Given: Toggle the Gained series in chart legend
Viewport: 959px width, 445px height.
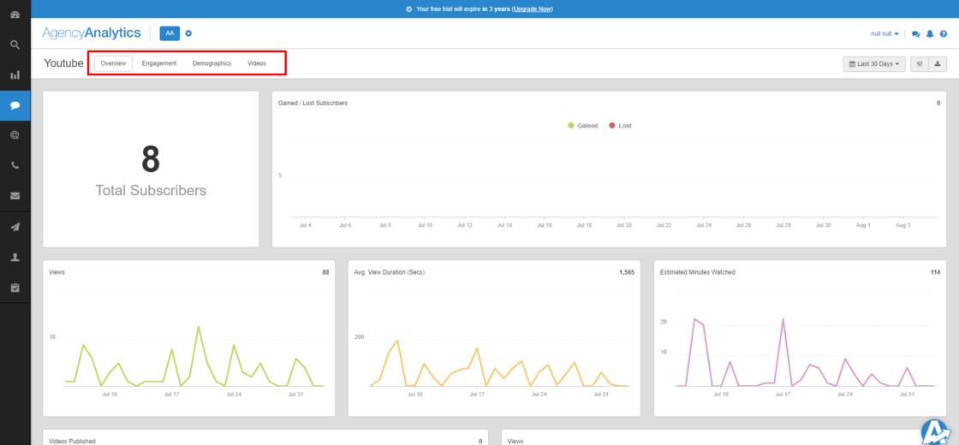Looking at the screenshot, I should point(582,126).
